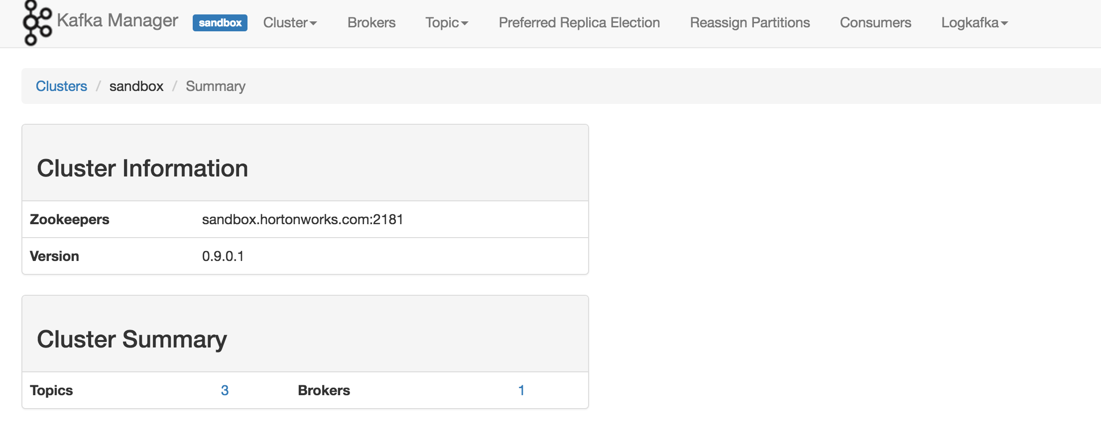Image resolution: width=1101 pixels, height=428 pixels.
Task: Click the Summary breadcrumb item
Action: [x=215, y=86]
